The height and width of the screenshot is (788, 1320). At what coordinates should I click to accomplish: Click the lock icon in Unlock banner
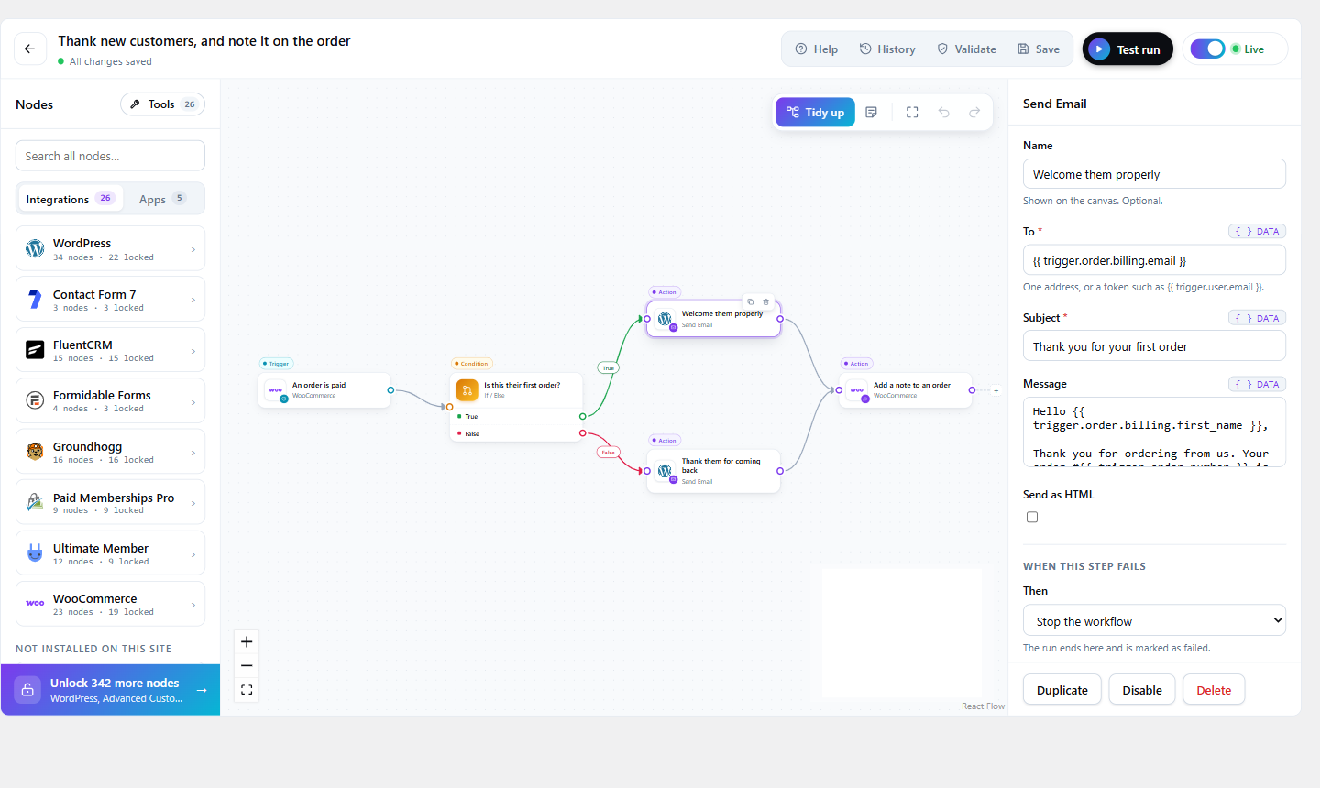[27, 690]
